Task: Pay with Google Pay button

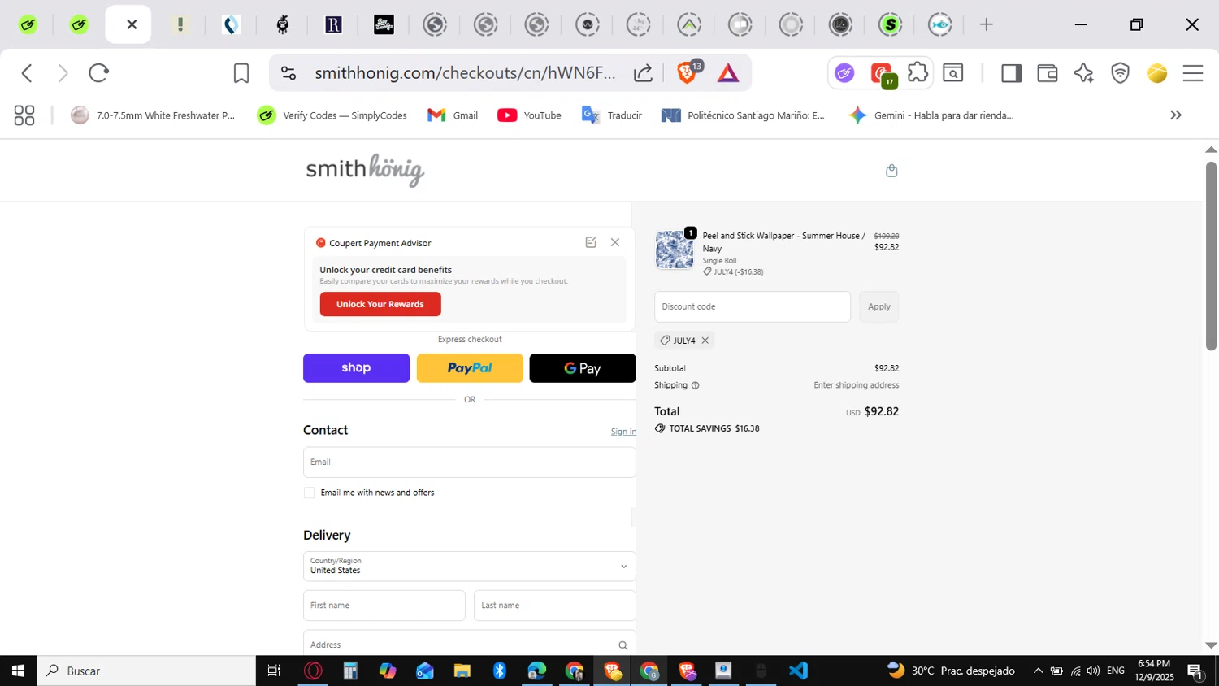Action: tap(583, 368)
